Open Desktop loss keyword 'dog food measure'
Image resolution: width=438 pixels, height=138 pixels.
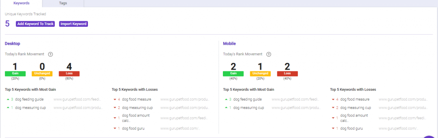[x=137, y=100]
